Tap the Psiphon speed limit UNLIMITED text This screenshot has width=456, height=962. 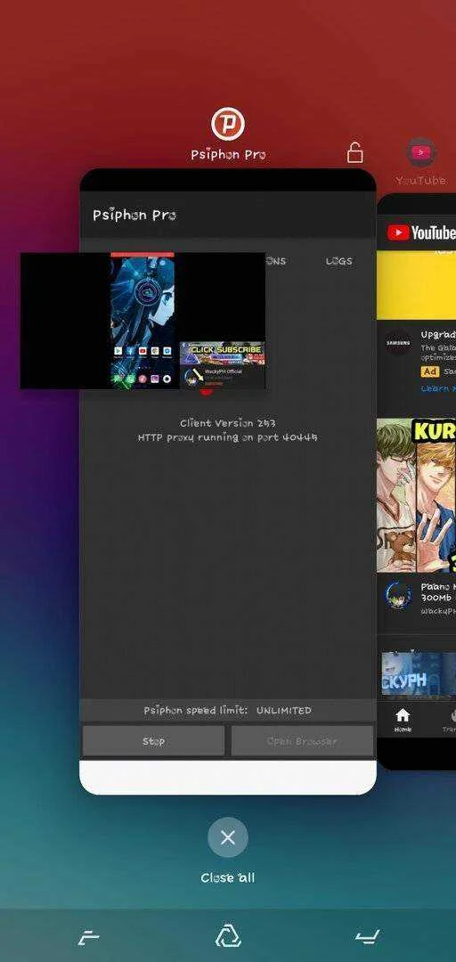click(228, 710)
